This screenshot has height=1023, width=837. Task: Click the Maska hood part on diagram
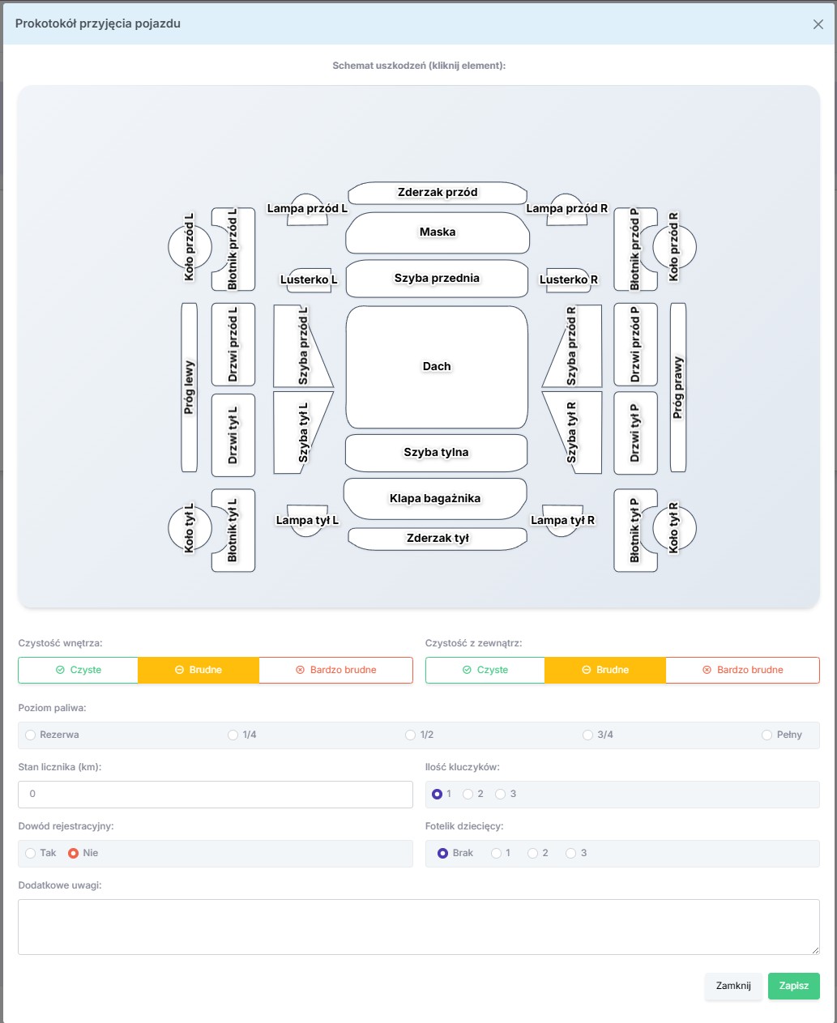point(438,233)
